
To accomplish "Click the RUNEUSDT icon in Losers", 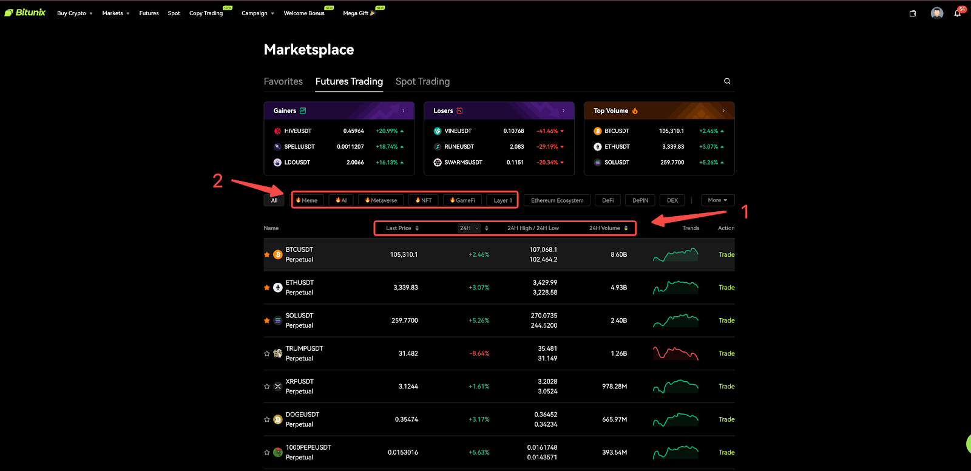I will click(438, 147).
